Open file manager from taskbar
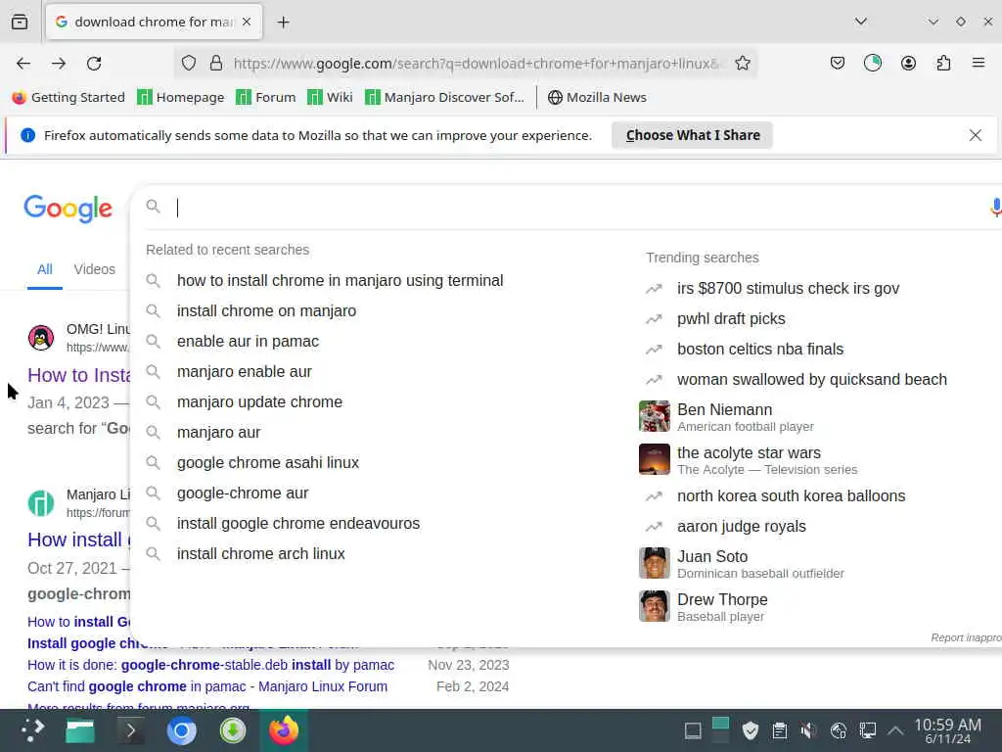1002x752 pixels. (x=80, y=730)
